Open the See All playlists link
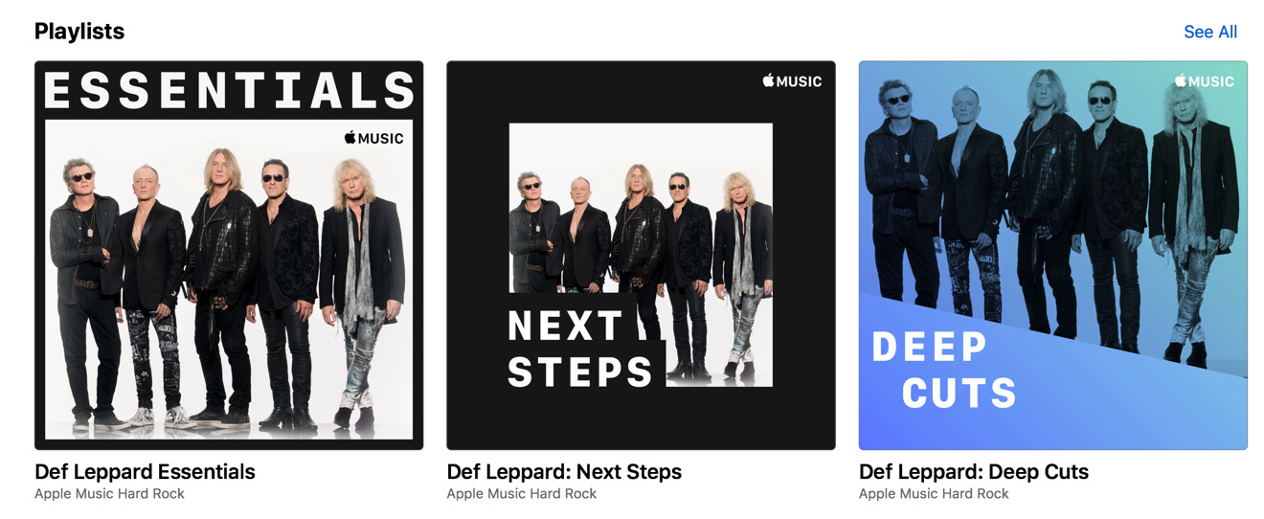The height and width of the screenshot is (519, 1264). click(1210, 32)
